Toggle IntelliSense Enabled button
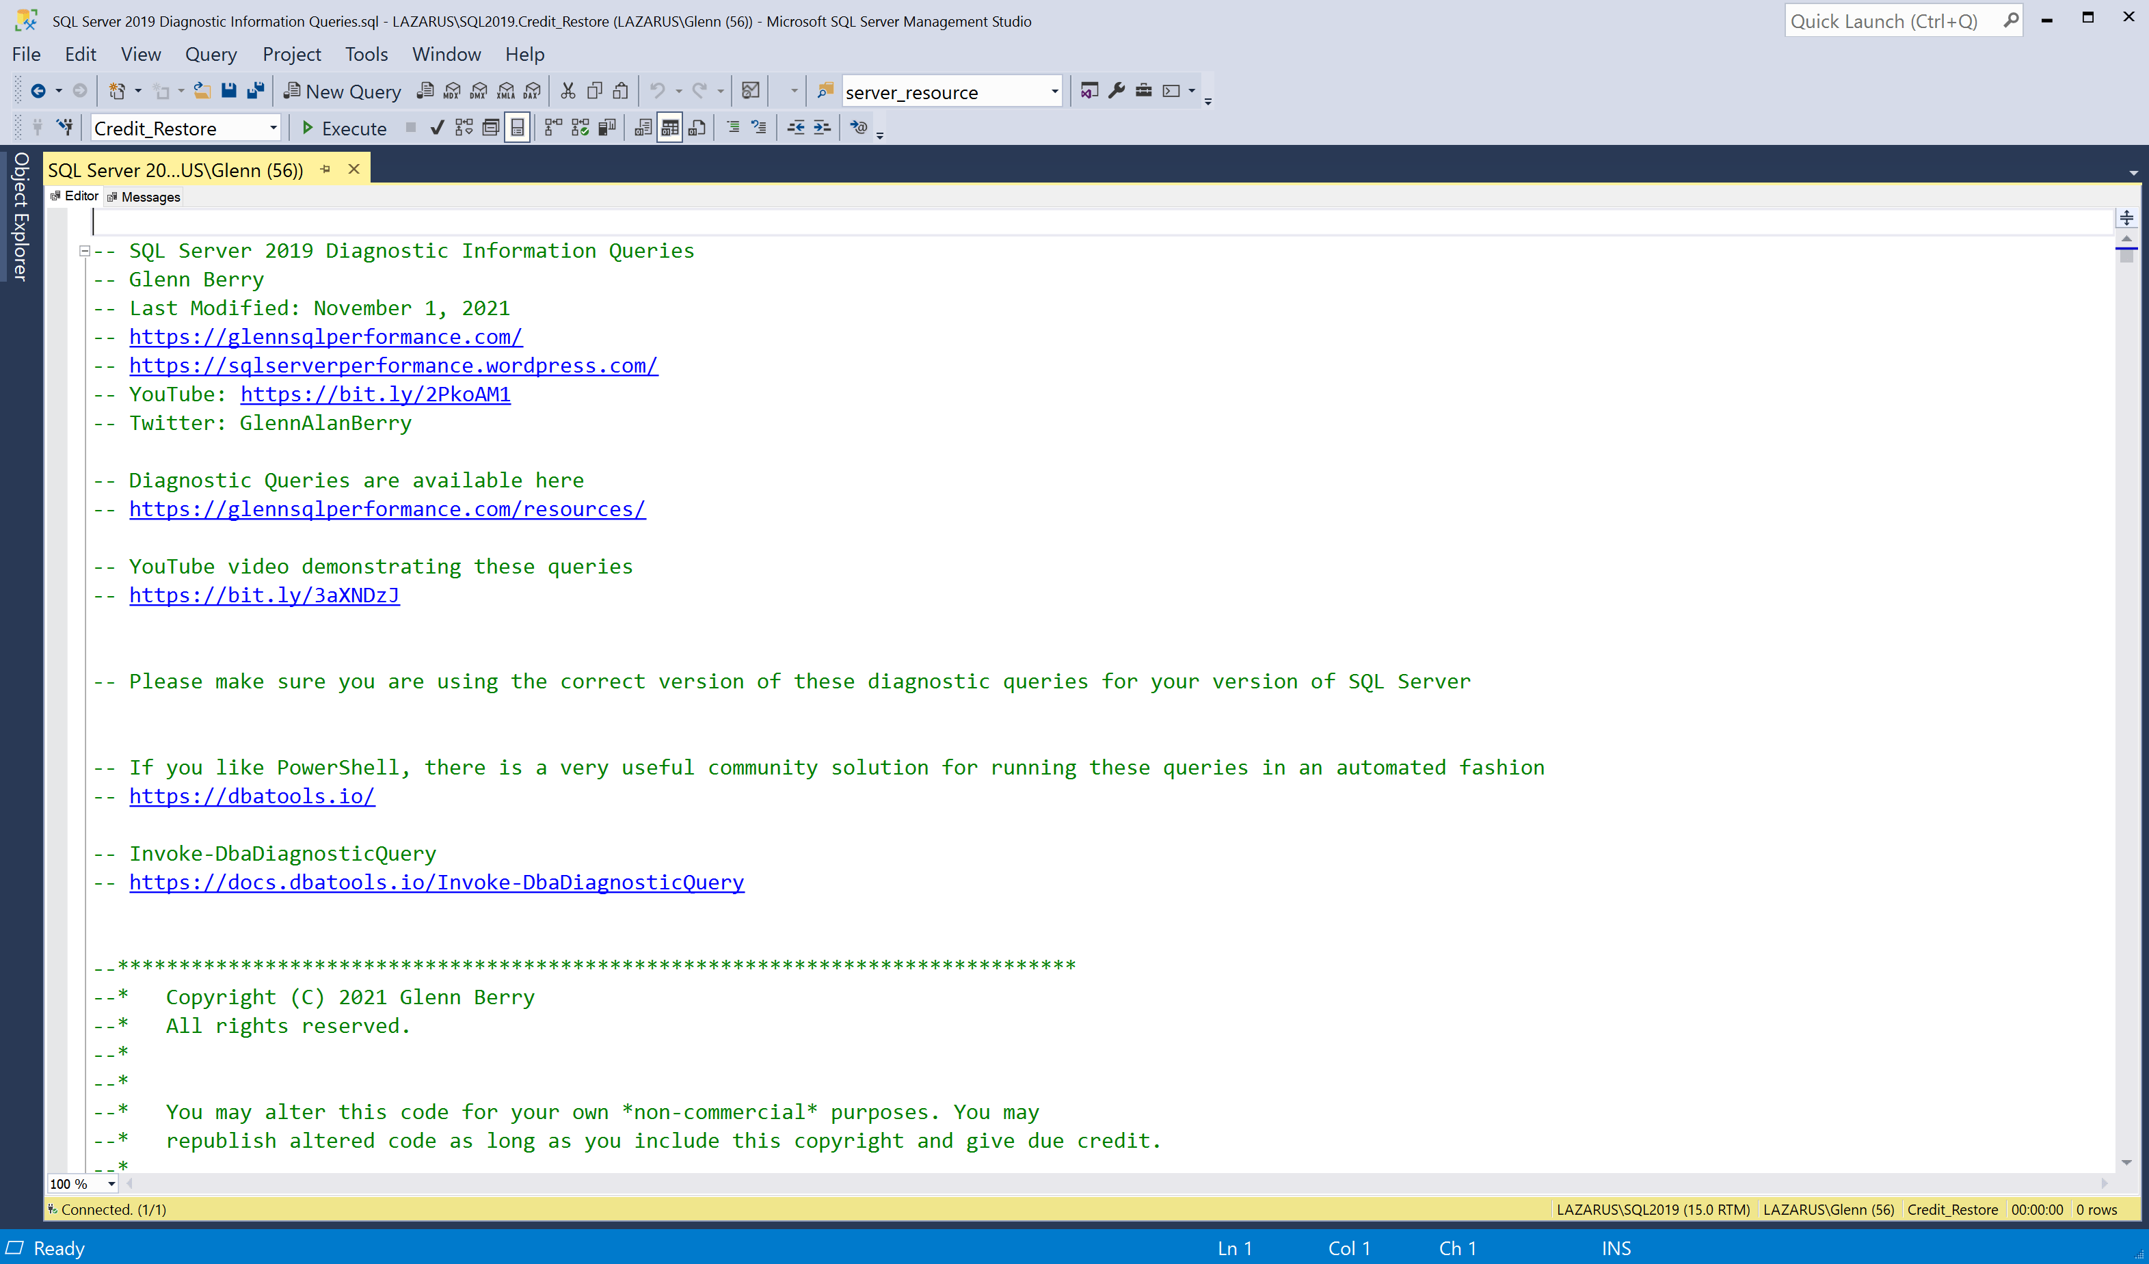 click(518, 128)
